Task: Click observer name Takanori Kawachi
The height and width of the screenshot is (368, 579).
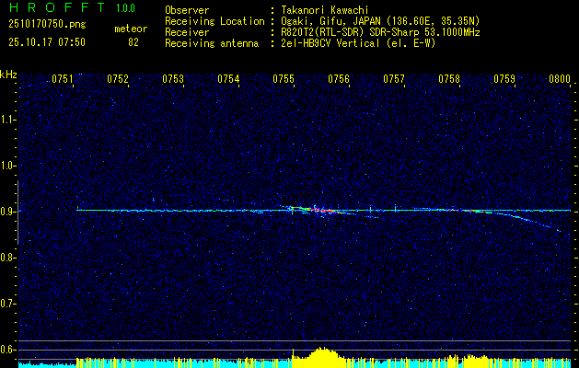Action: click(x=325, y=10)
